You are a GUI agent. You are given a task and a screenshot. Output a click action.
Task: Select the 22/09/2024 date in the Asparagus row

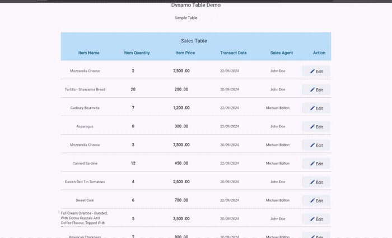click(x=230, y=126)
